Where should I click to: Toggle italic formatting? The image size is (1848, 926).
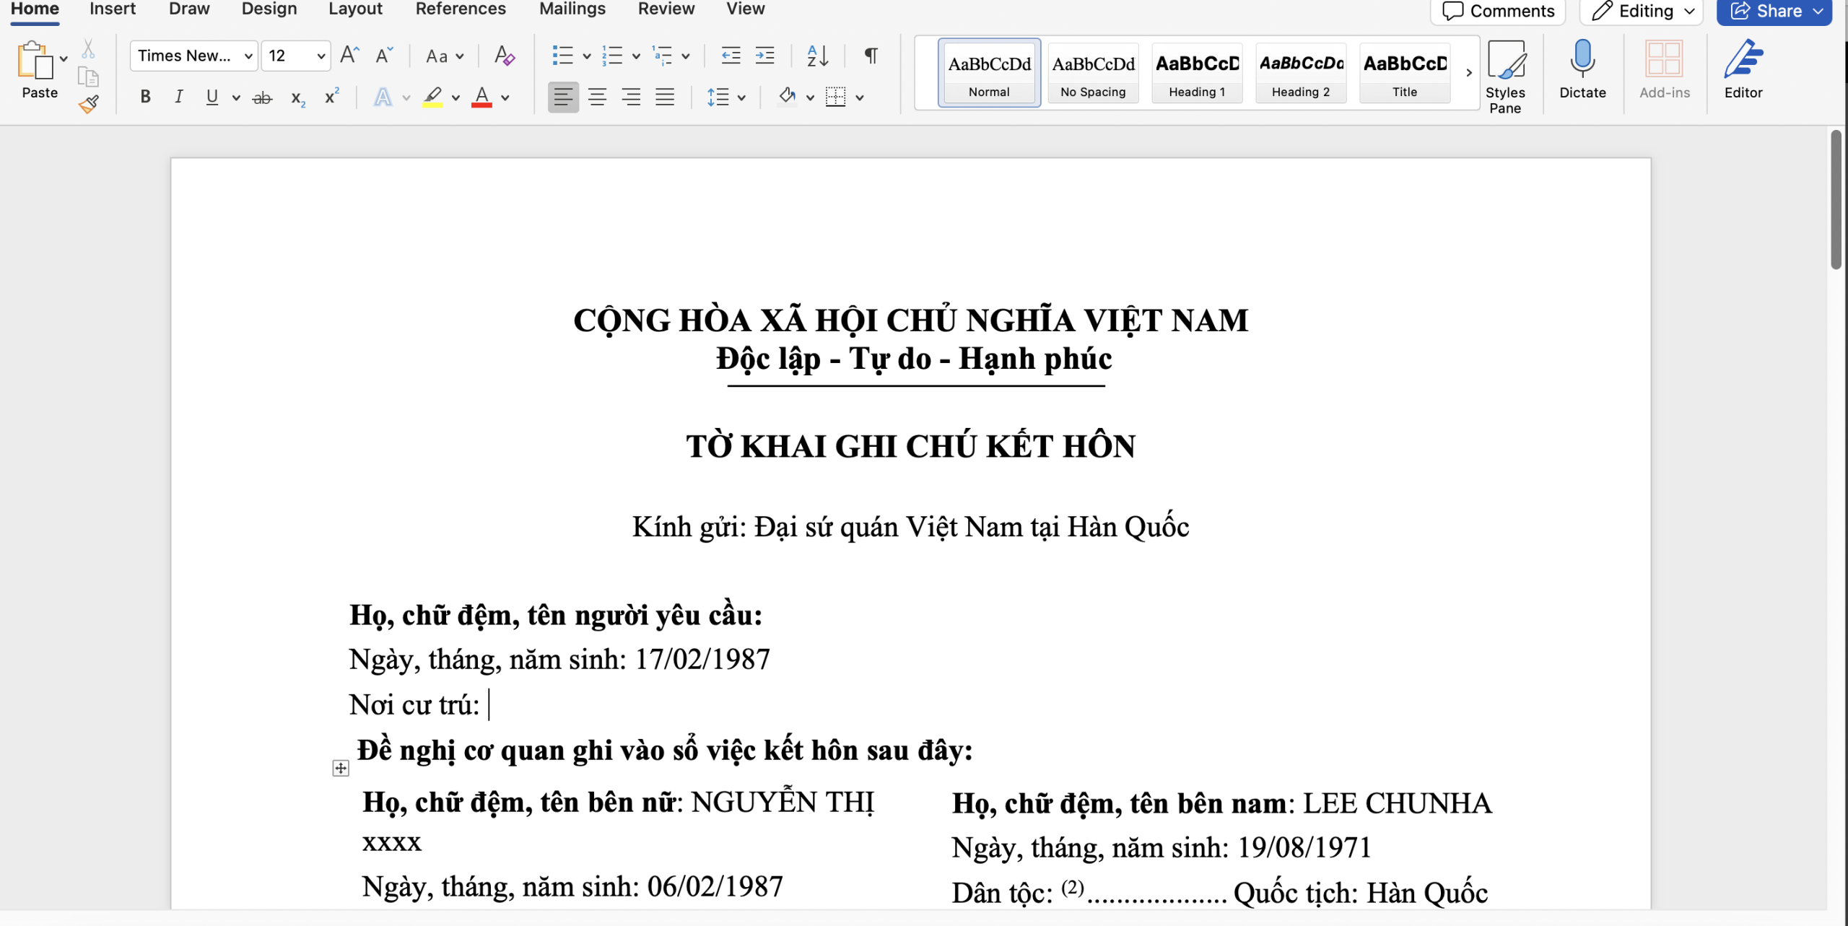coord(178,97)
